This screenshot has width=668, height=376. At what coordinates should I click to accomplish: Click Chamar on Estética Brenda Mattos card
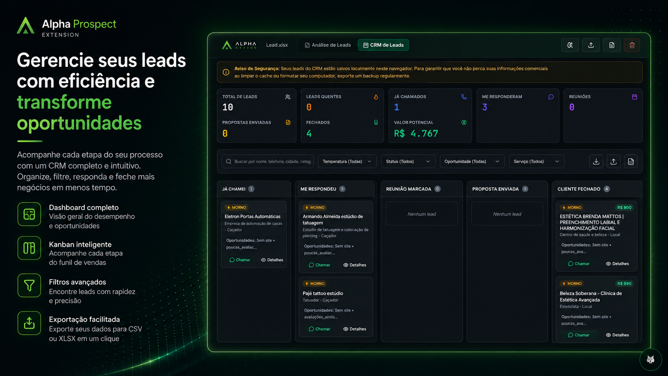pyautogui.click(x=579, y=264)
